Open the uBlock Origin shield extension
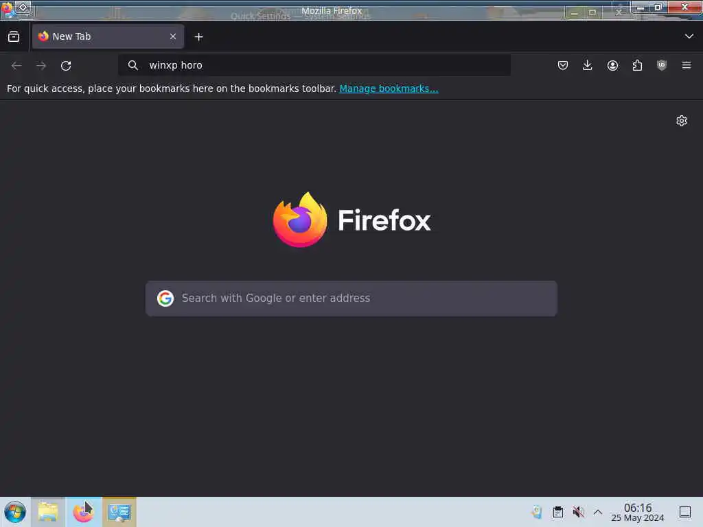Image resolution: width=703 pixels, height=527 pixels. tap(662, 65)
